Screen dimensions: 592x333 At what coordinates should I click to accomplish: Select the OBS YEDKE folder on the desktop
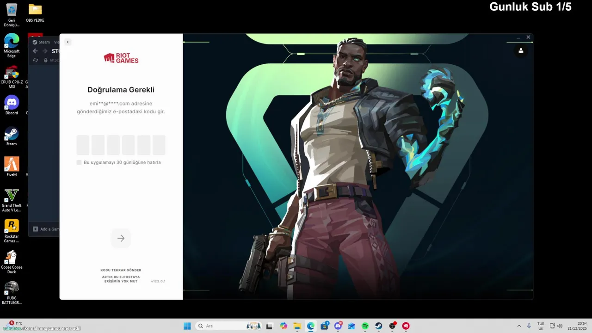[35, 13]
